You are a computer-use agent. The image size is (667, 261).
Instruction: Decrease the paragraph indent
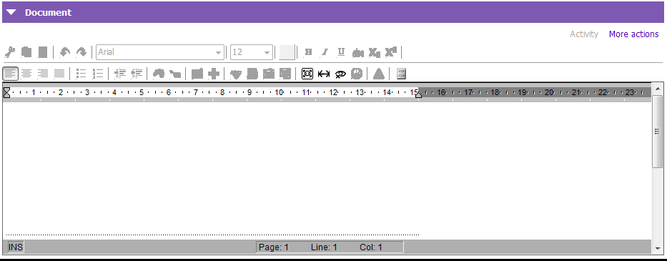coord(120,74)
